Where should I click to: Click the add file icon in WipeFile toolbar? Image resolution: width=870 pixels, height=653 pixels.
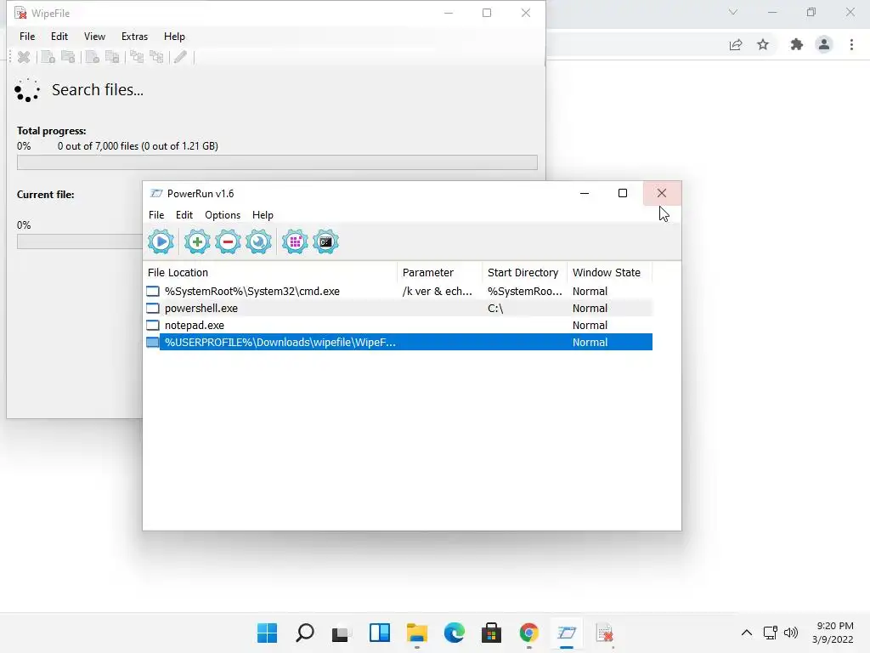(x=48, y=57)
